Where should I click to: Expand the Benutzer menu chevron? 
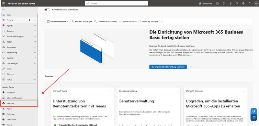[x=35, y=31]
